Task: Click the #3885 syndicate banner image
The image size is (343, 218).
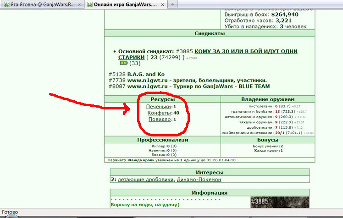Action: tap(280, 202)
